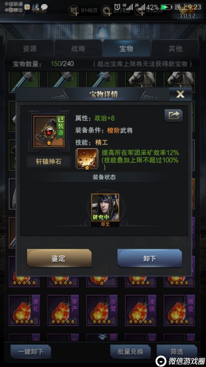This screenshot has height=367, width=206.
Task: Tap the 廖化 red gem treasure
Action: [x=24, y=310]
